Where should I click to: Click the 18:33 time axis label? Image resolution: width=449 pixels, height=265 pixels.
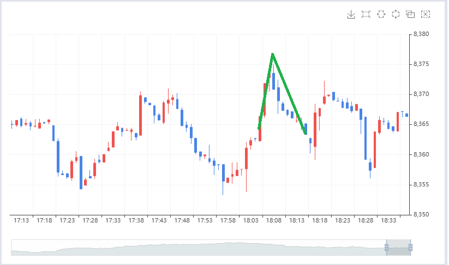388,220
